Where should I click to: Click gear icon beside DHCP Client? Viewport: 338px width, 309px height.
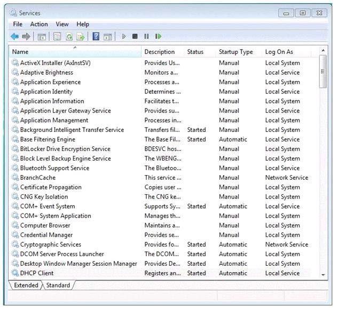coord(15,273)
